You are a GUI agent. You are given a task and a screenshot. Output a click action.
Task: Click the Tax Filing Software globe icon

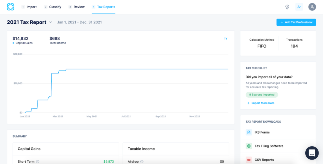249,146
